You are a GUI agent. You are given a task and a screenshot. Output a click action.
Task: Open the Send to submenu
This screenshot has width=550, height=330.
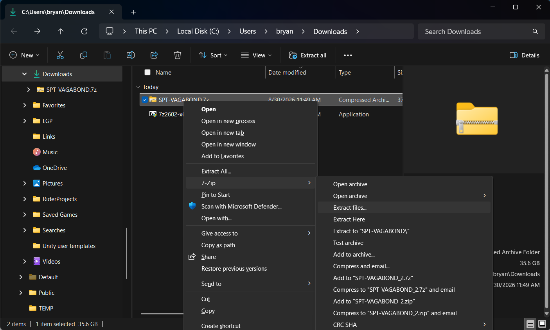[250, 284]
